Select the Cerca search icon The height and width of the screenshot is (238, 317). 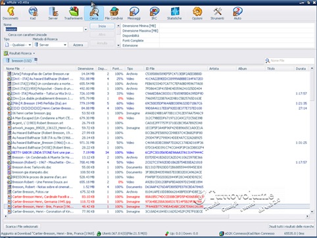tap(94, 13)
